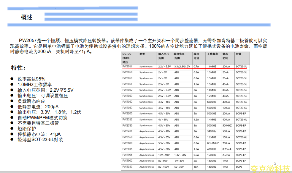Select the 1.3V~20V output voltage cell

coord(181,155)
